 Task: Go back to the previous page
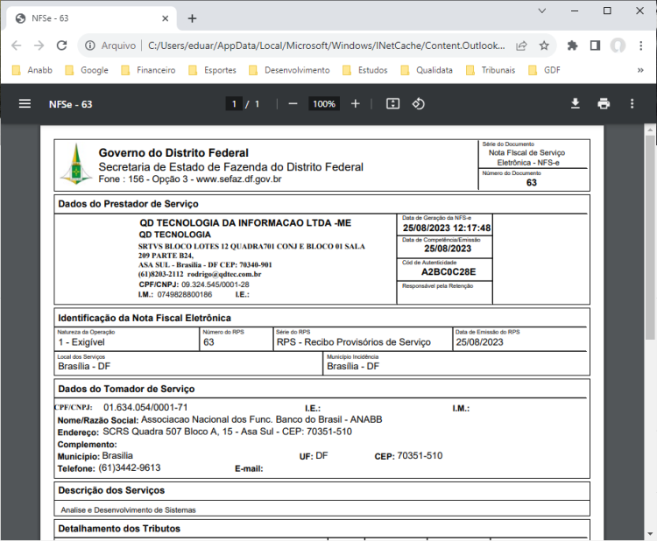point(17,46)
